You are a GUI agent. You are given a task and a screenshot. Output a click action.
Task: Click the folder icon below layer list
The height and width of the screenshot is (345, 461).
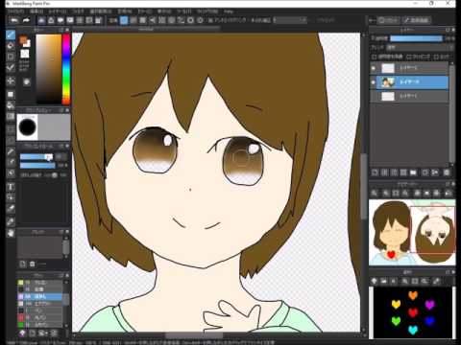(413, 172)
